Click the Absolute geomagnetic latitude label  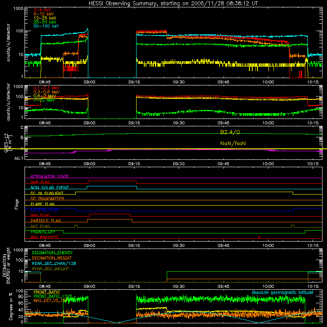click(x=282, y=292)
